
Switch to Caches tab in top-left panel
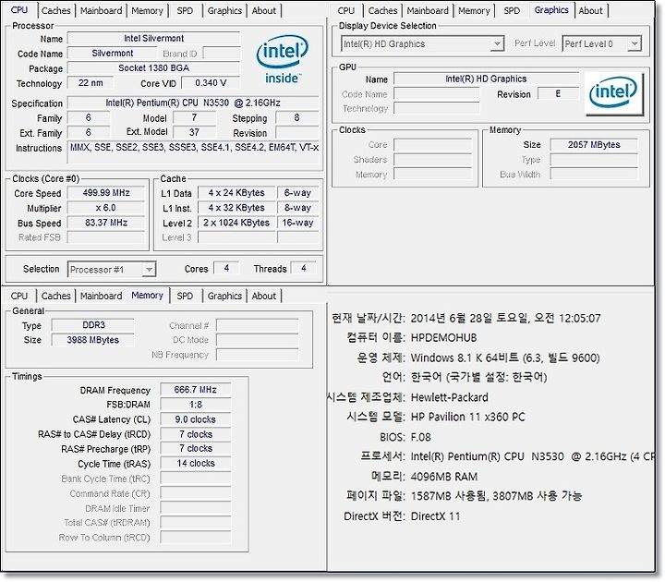pyautogui.click(x=56, y=10)
